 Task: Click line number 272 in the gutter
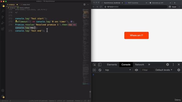coord(10,18)
